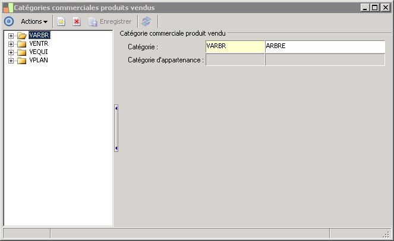Image resolution: width=394 pixels, height=241 pixels.
Task: Click the VENTR folder icon
Action: (22, 44)
